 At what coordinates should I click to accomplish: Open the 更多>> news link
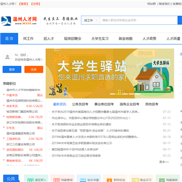tap(164, 162)
